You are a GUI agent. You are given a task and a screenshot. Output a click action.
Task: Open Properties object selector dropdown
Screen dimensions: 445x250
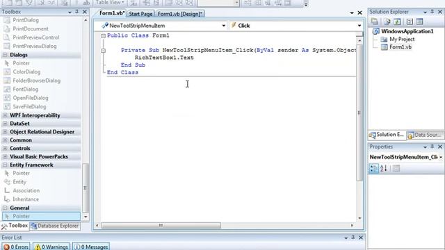point(441,157)
